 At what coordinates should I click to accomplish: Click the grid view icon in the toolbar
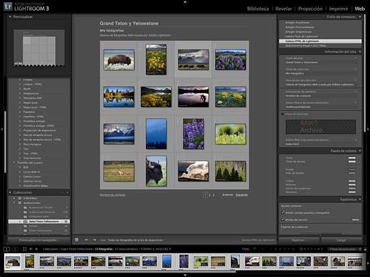(77, 240)
